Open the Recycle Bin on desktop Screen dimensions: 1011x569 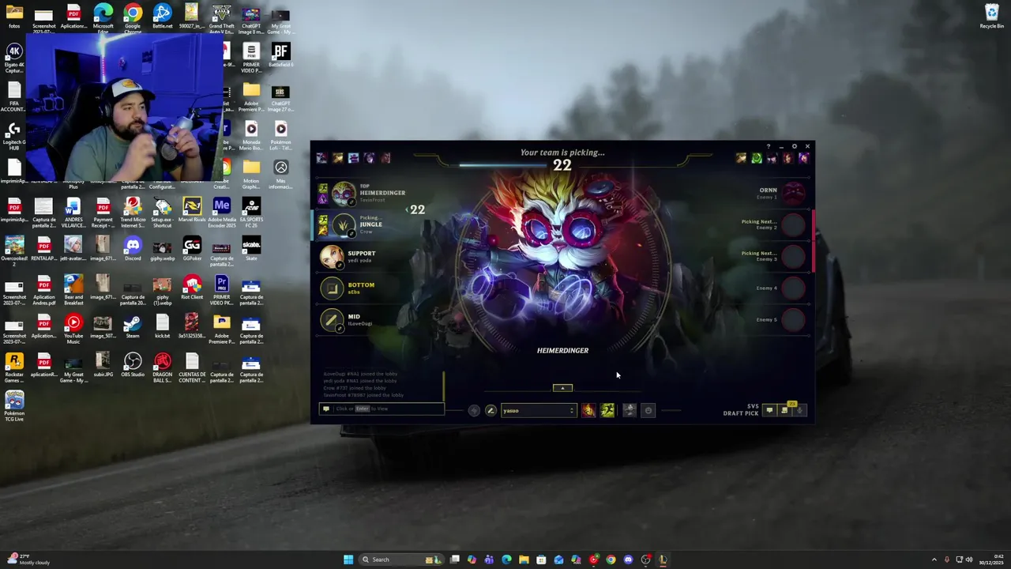[992, 17]
